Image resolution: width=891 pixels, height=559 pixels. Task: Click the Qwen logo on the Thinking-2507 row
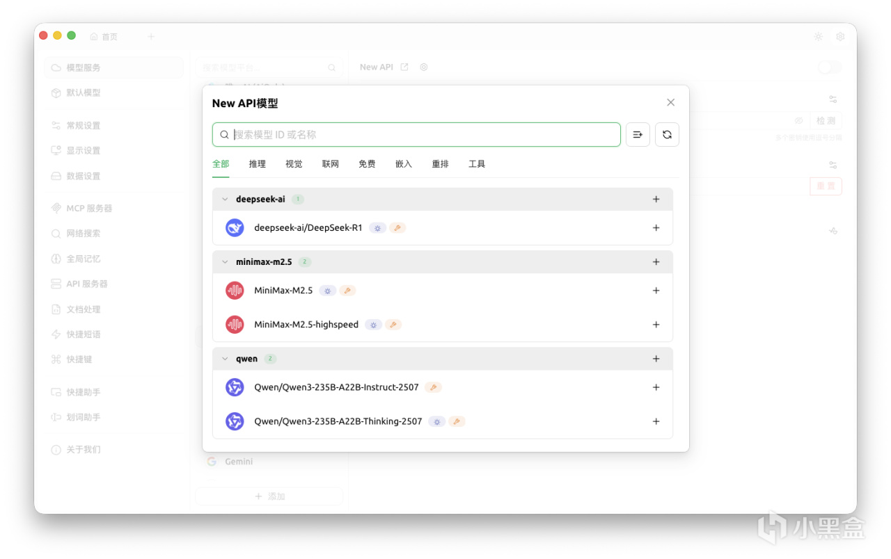pos(235,421)
